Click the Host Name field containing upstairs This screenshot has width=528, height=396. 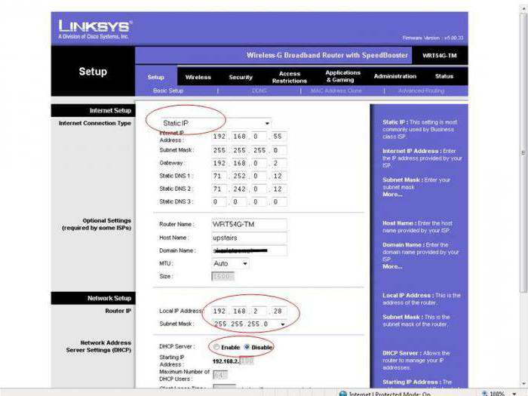point(249,237)
